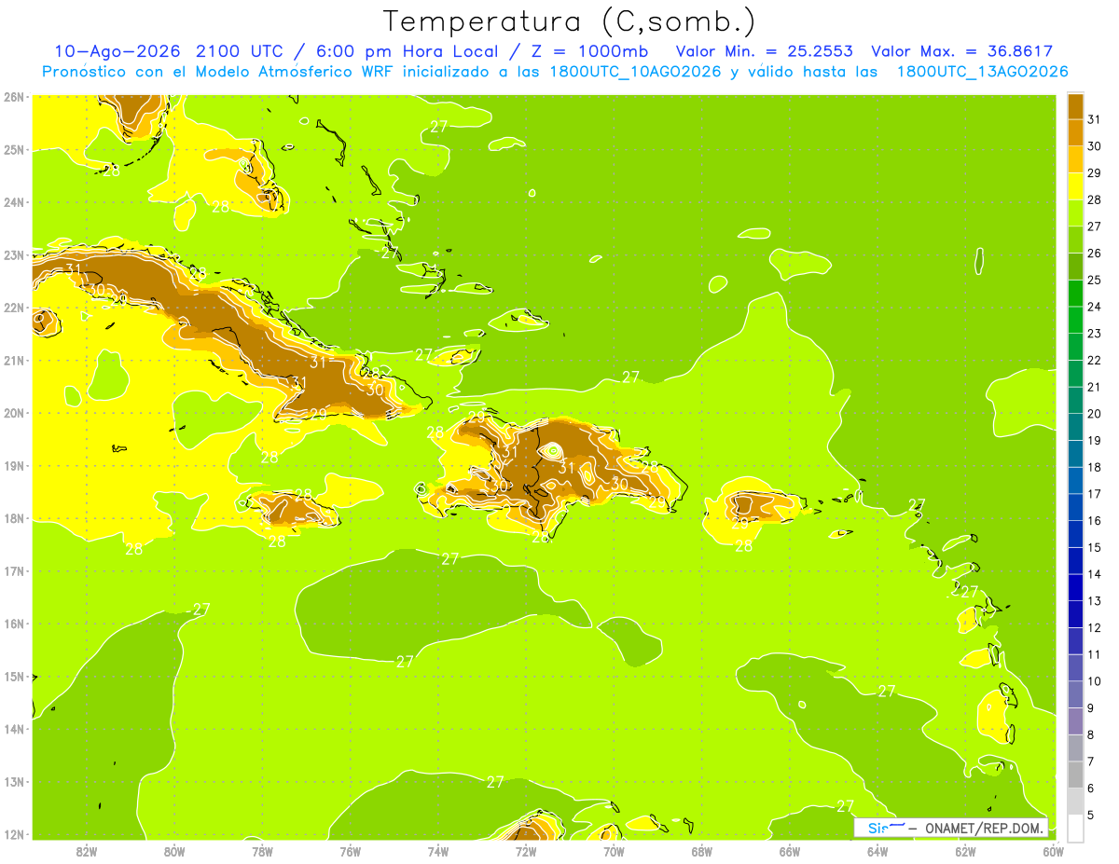Click the "24N" latitude axis label
1119x864 pixels.
tap(14, 202)
